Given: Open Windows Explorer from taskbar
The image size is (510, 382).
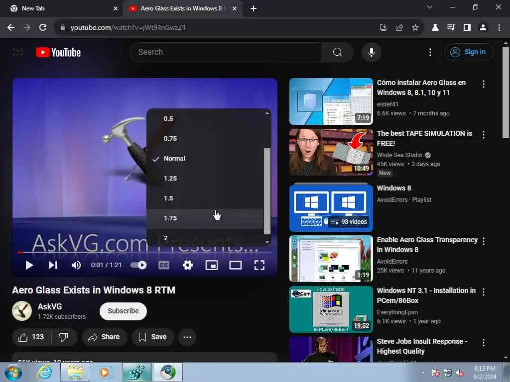Looking at the screenshot, I should click(75, 372).
